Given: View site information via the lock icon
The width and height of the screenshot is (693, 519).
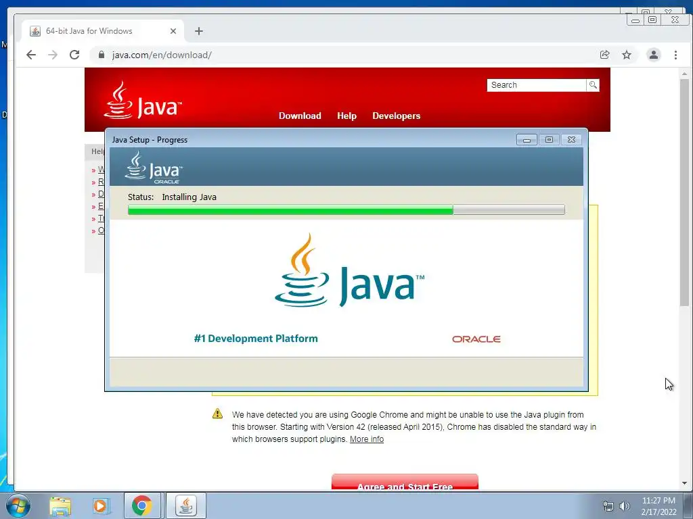Looking at the screenshot, I should pyautogui.click(x=102, y=55).
